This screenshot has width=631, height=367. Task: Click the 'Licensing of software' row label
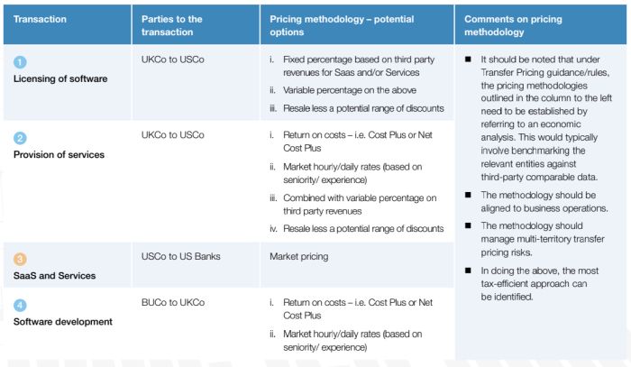pos(60,78)
